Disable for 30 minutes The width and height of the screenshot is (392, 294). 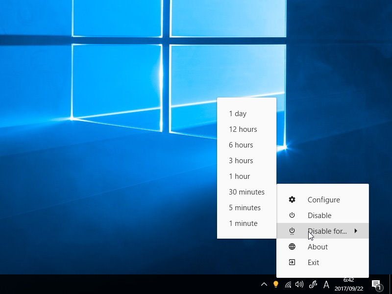[247, 192]
